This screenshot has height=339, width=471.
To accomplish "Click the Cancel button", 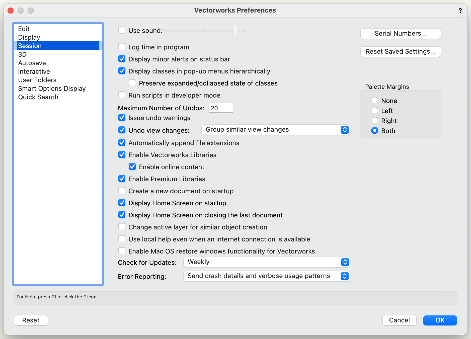I will click(399, 320).
